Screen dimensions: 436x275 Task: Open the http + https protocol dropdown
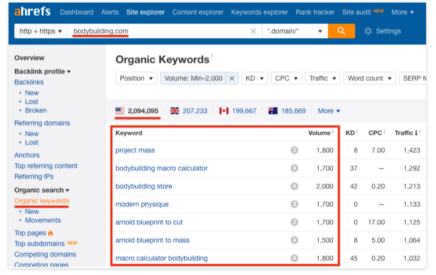point(41,31)
